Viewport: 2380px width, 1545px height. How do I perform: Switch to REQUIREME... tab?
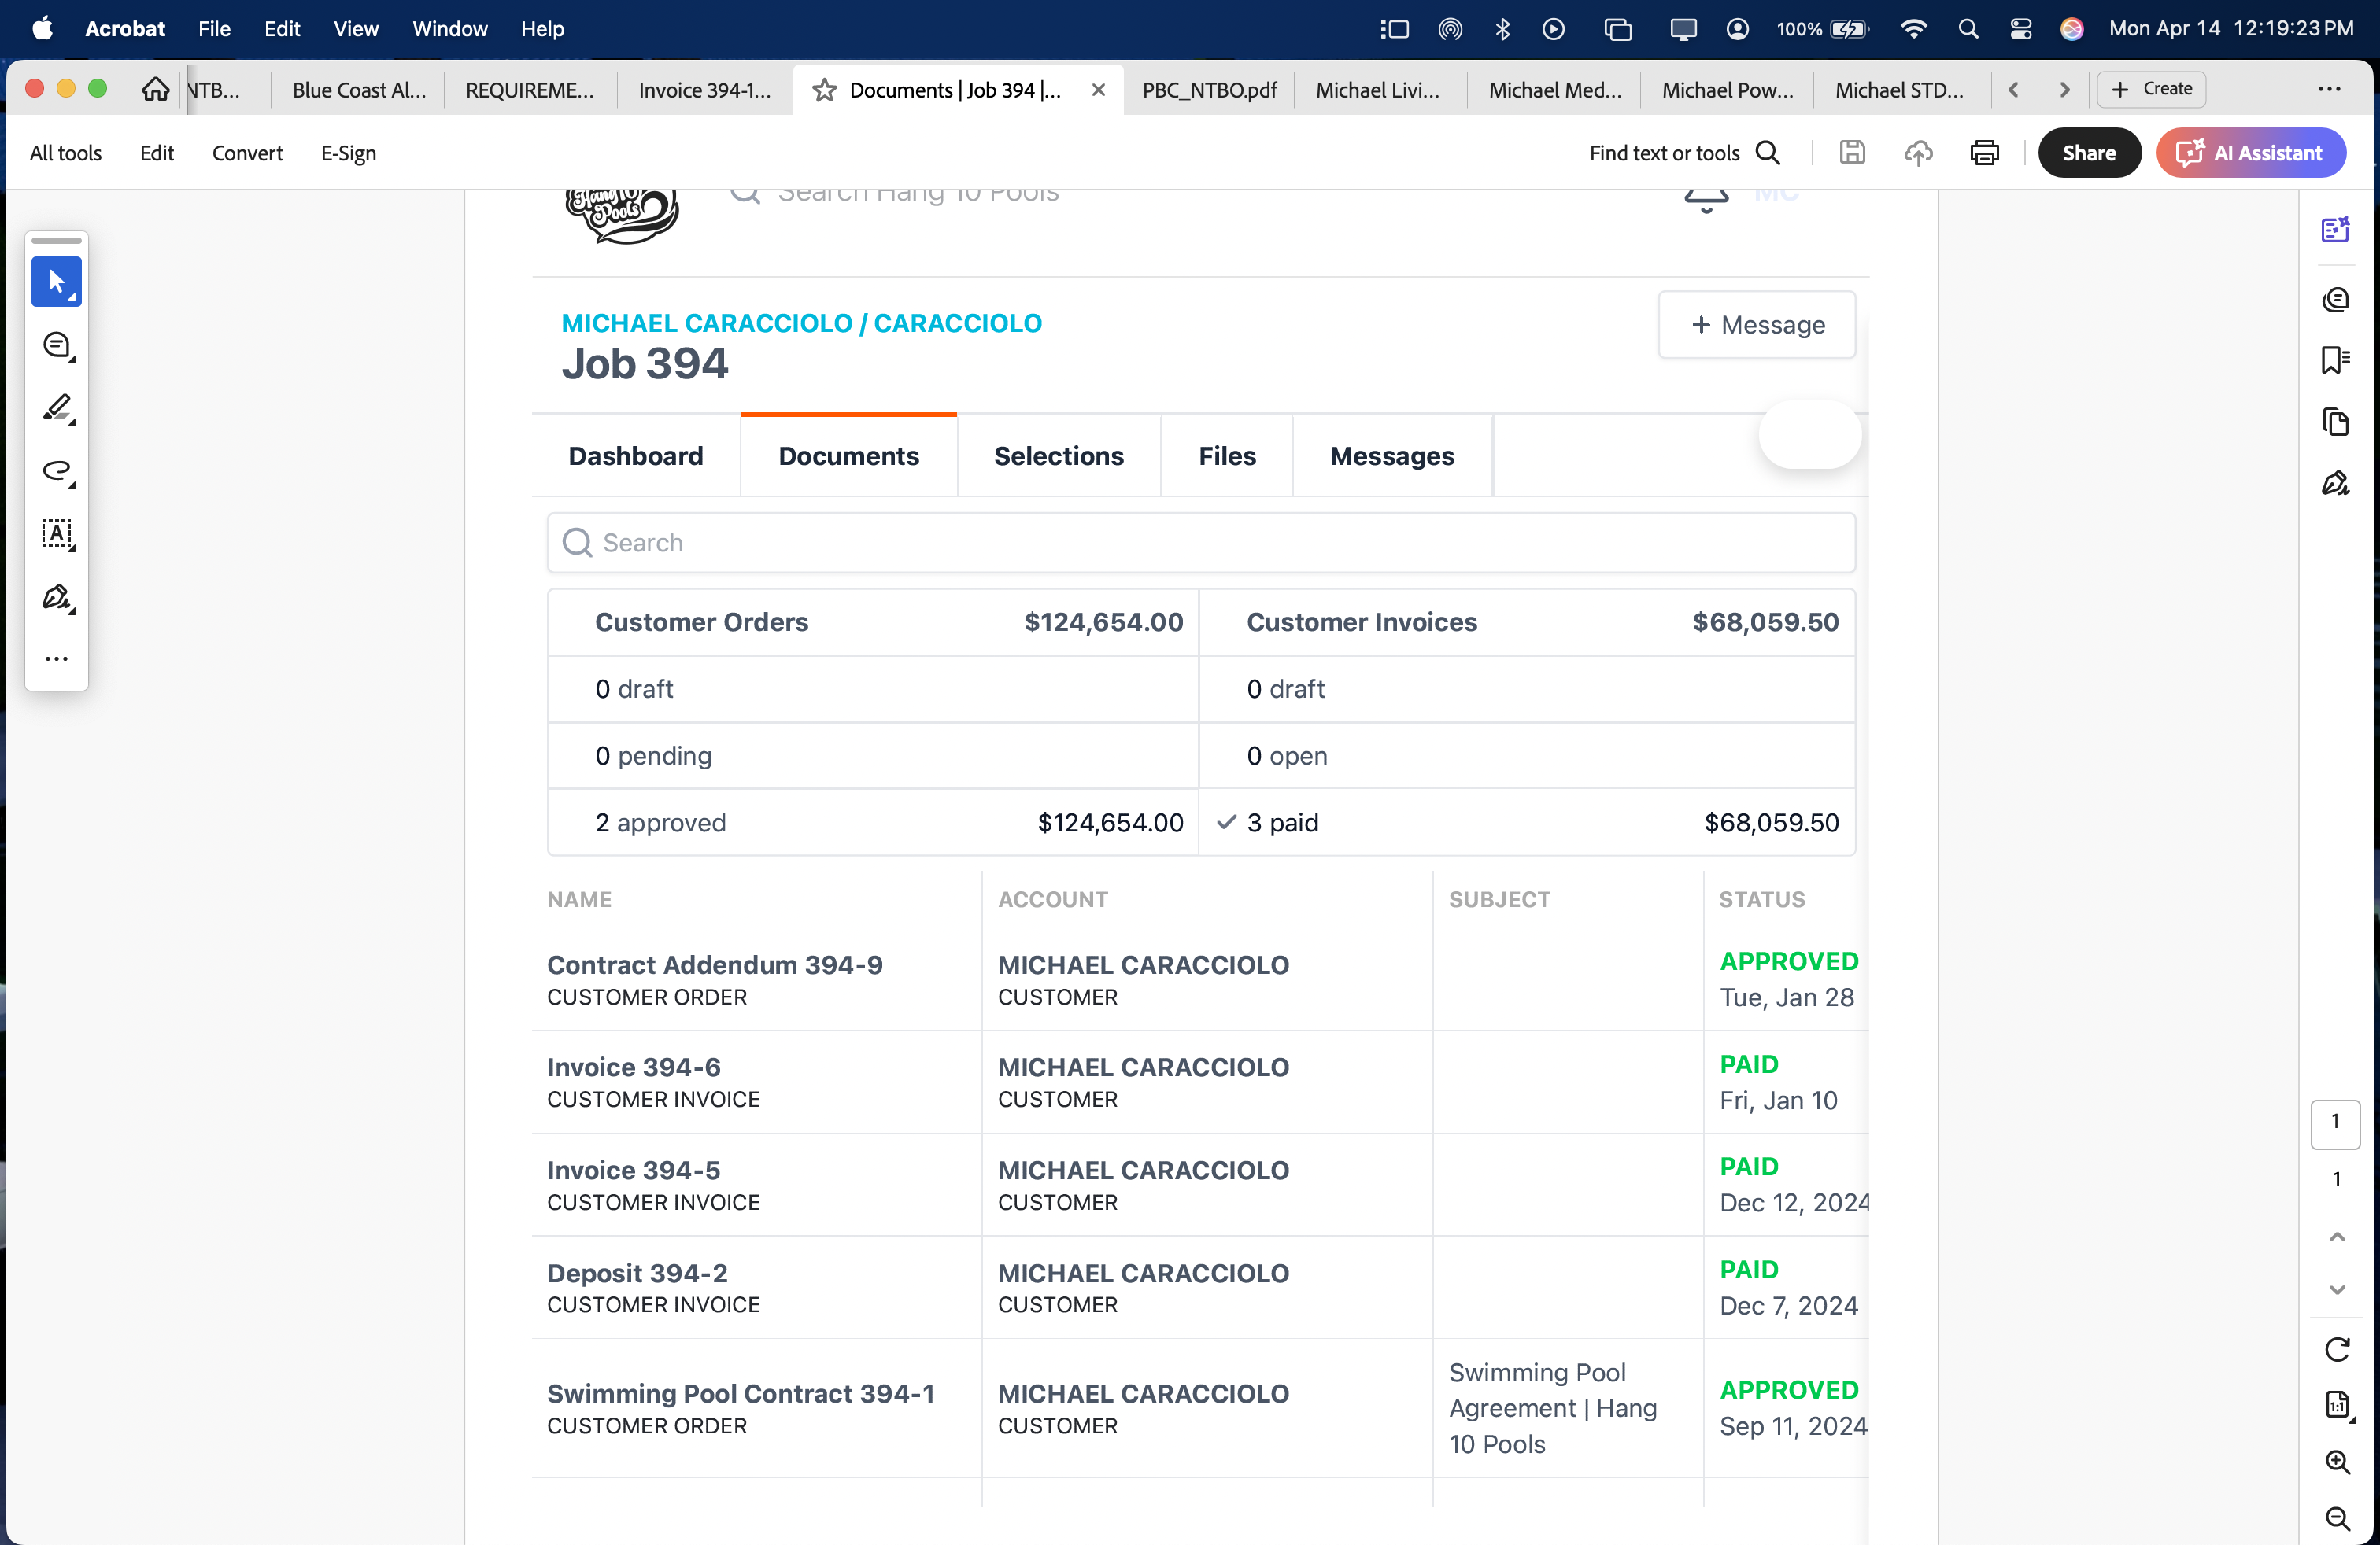[x=530, y=90]
